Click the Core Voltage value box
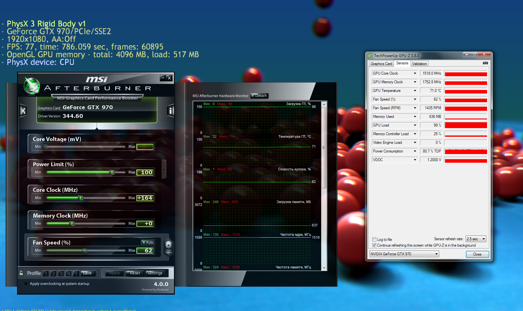523x311 pixels. 145,147
